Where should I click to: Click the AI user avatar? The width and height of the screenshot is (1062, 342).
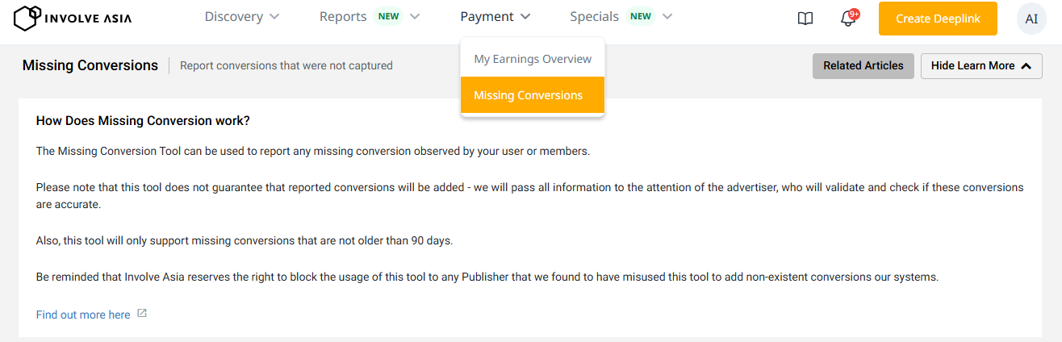coord(1031,19)
